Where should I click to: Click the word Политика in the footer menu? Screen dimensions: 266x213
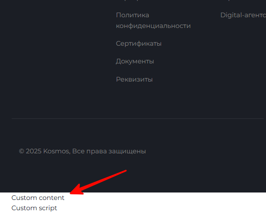point(133,15)
